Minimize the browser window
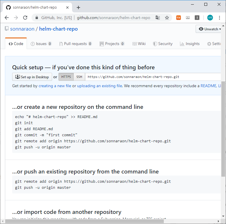This screenshot has width=226, height=224. pos(192,4)
